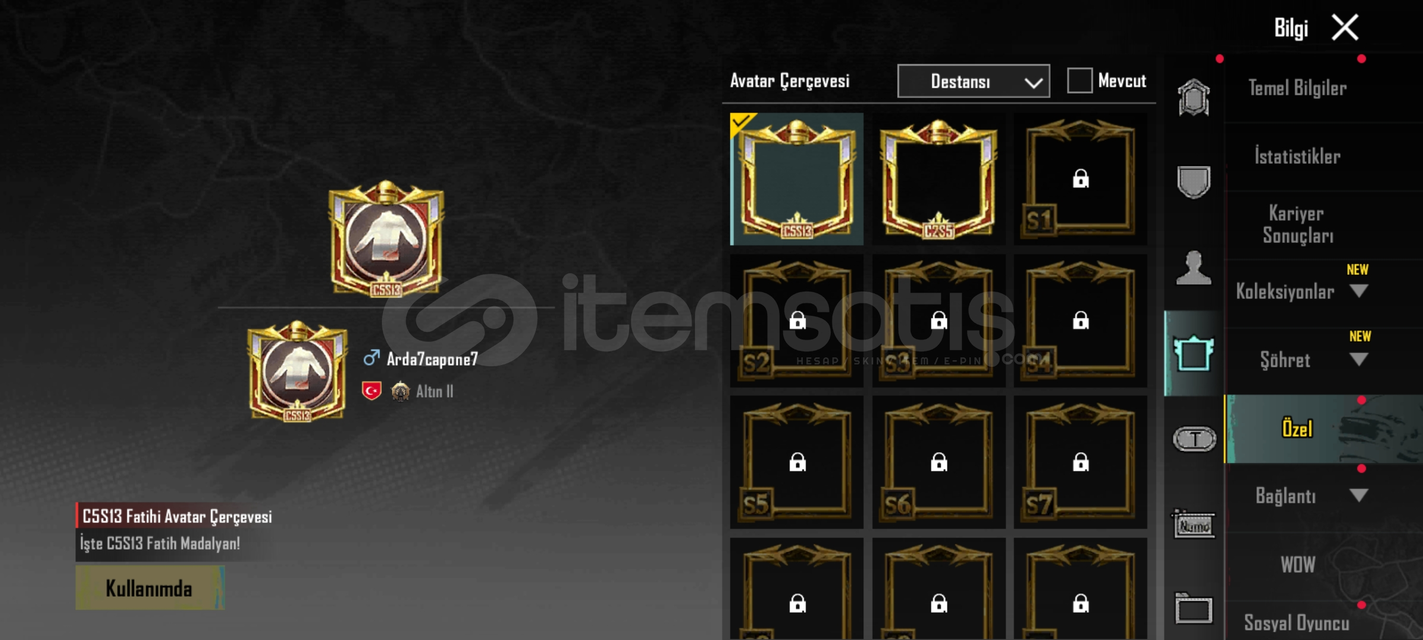Image resolution: width=1423 pixels, height=640 pixels.
Task: Tap the male gender symbol icon
Action: pyautogui.click(x=371, y=358)
